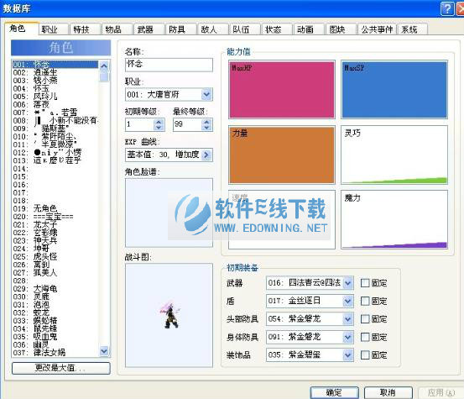Check 固定 for 装饰品
The image size is (464, 399).
click(x=365, y=355)
